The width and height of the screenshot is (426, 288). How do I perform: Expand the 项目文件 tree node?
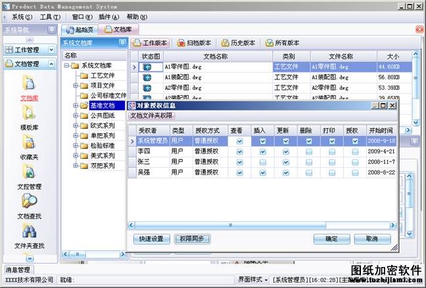tap(76, 86)
